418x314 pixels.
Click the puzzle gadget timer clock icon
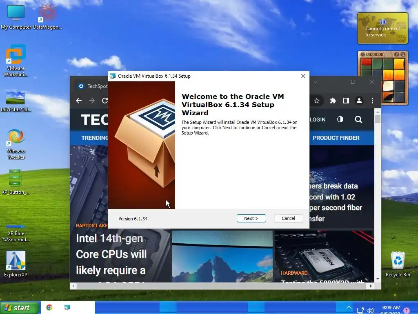pyautogui.click(x=363, y=54)
